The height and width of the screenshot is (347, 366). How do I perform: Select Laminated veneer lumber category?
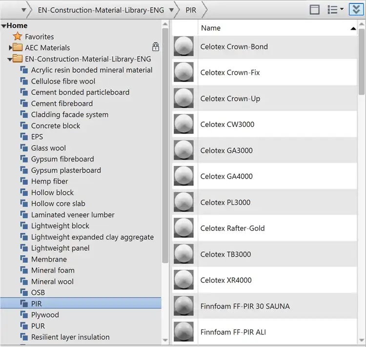(73, 215)
